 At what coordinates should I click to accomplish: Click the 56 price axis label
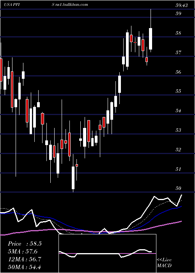[x=178, y=72]
